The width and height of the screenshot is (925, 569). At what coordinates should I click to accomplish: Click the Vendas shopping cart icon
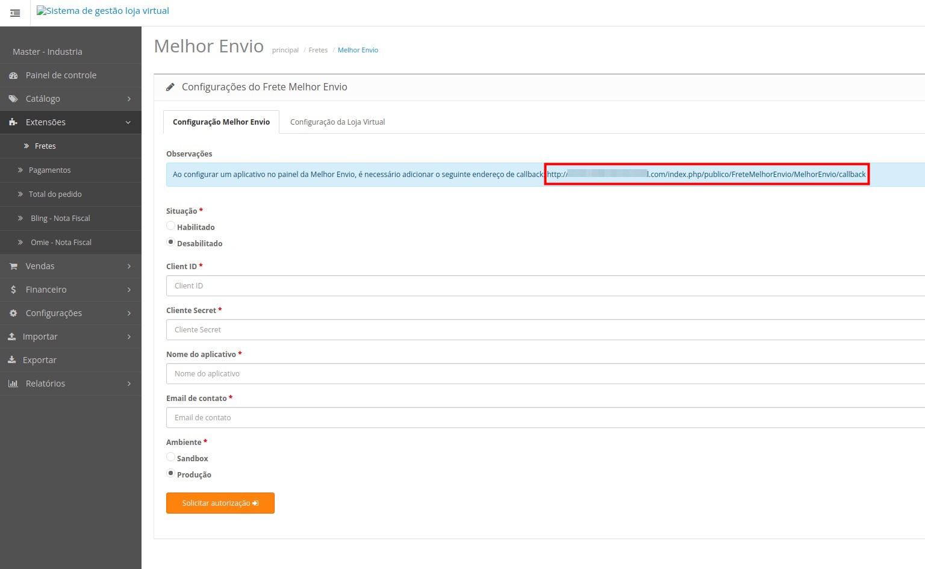[13, 266]
